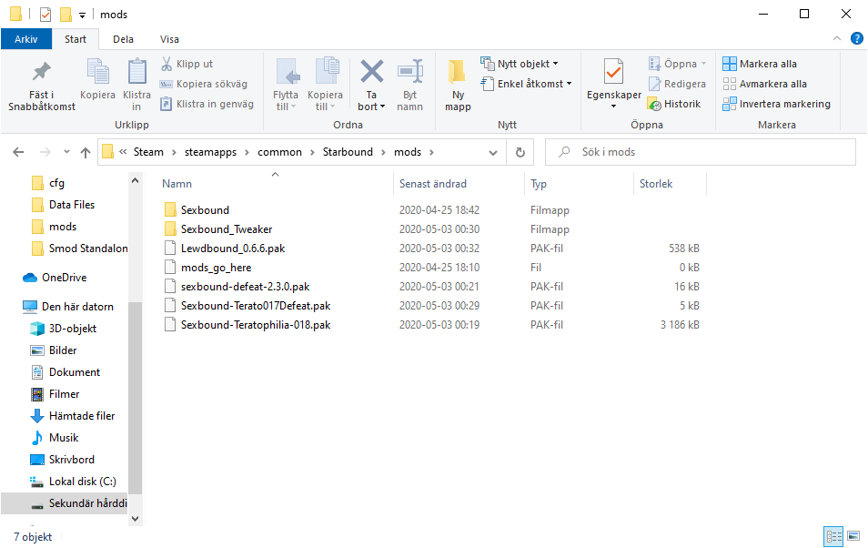
Task: Click Redigera in the ribbon
Action: click(x=678, y=84)
